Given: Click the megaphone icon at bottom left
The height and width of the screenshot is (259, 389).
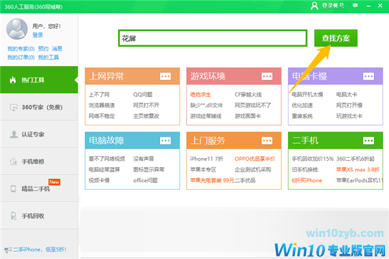Looking at the screenshot, I should [8, 250].
